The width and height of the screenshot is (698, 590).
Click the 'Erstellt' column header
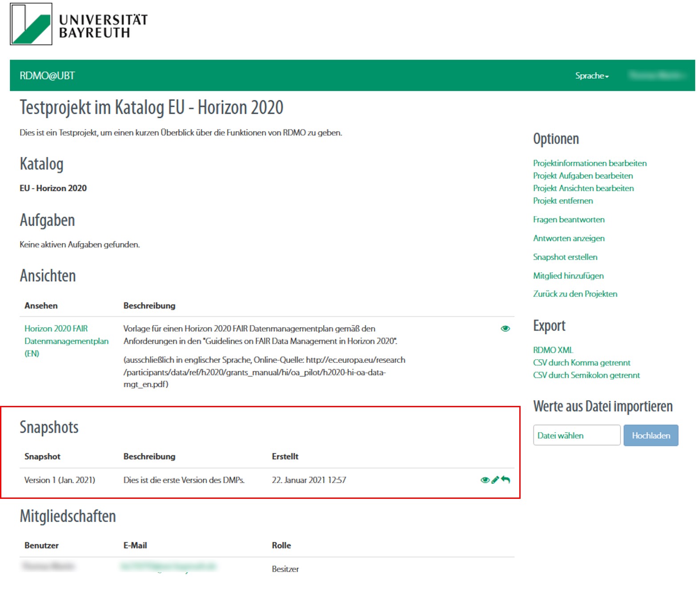pyautogui.click(x=285, y=456)
